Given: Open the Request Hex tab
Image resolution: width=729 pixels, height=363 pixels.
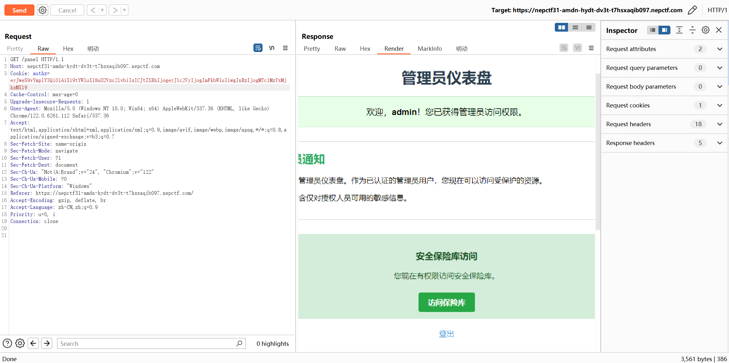Looking at the screenshot, I should tap(68, 49).
